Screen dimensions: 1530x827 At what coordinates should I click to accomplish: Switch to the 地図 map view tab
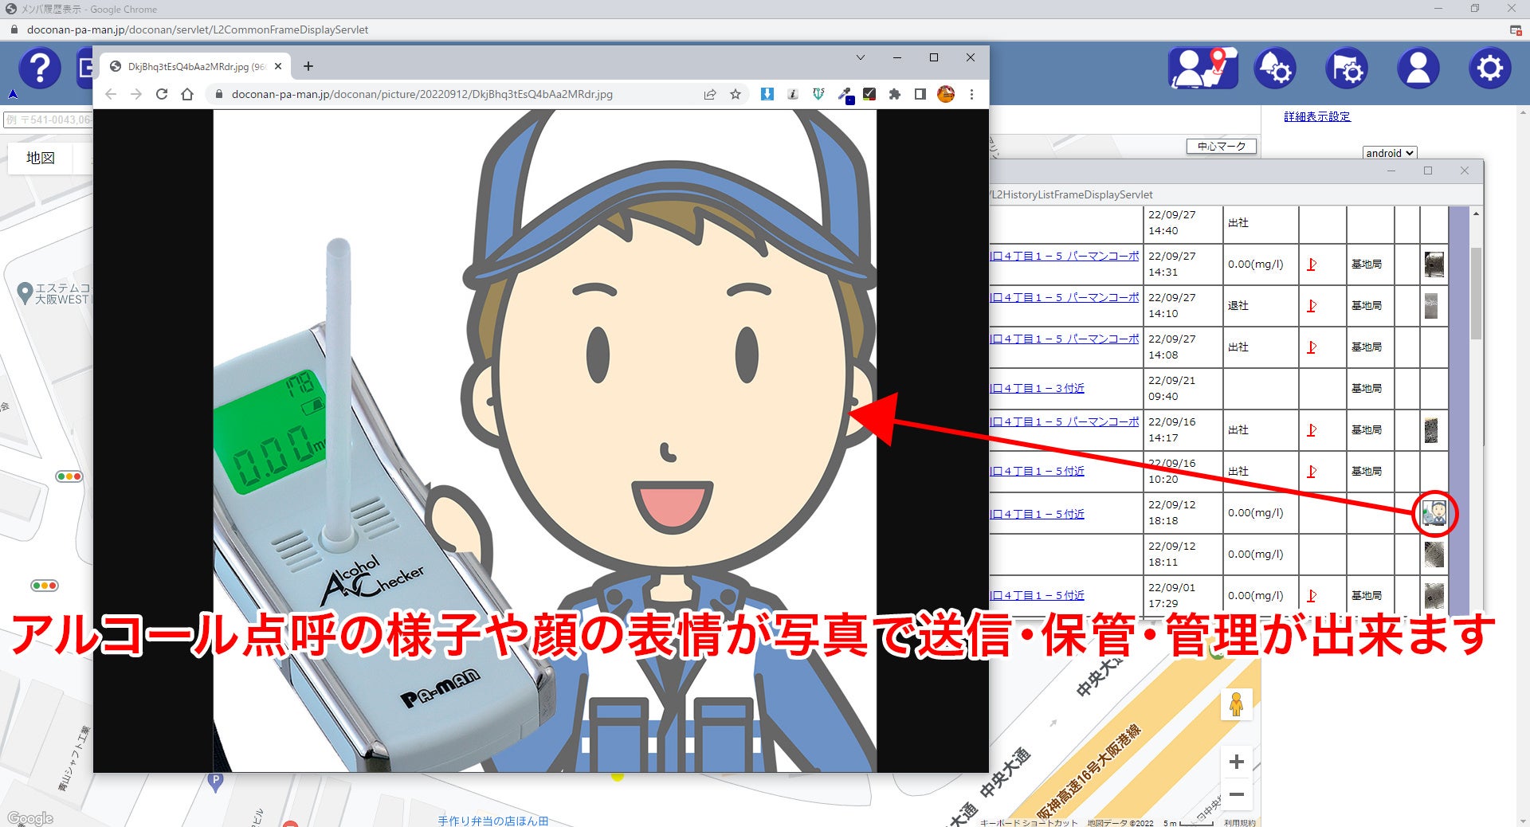41,158
